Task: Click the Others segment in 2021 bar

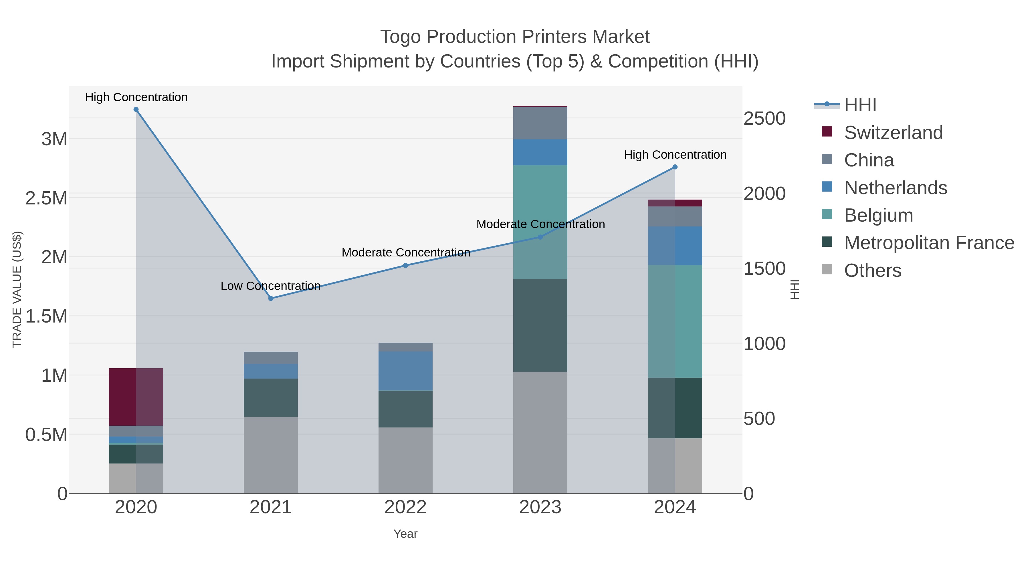Action: click(x=271, y=455)
